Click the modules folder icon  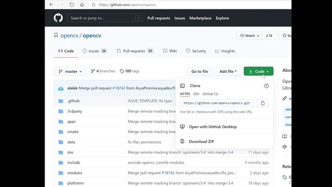click(x=61, y=173)
